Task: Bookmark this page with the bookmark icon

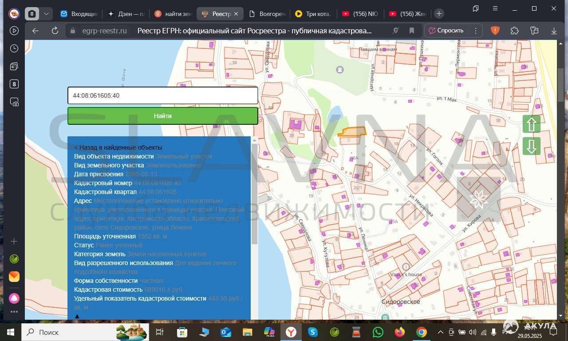Action: coord(412,31)
